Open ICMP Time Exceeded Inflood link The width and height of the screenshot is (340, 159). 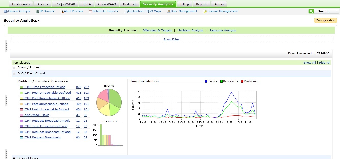44,87
